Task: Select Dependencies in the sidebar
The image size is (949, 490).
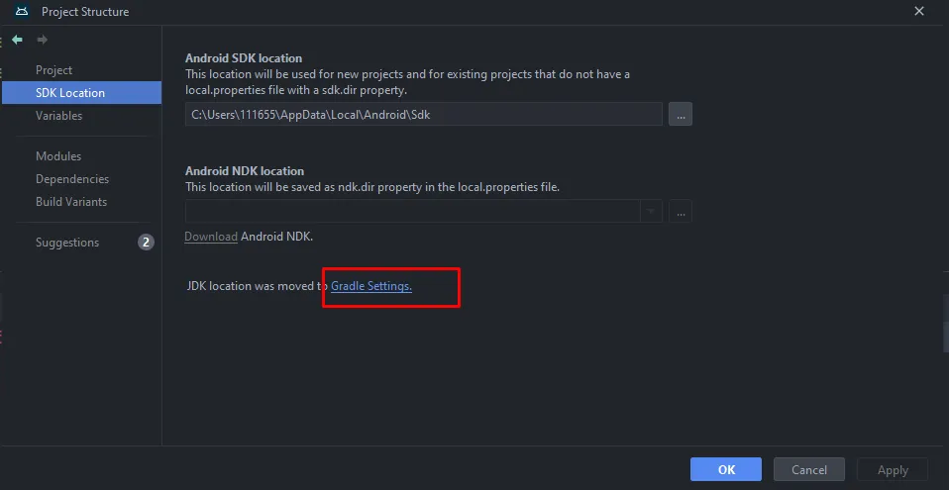Action: click(x=72, y=179)
